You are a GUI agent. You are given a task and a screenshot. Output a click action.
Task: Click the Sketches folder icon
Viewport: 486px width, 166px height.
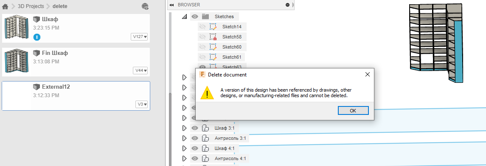(205, 16)
